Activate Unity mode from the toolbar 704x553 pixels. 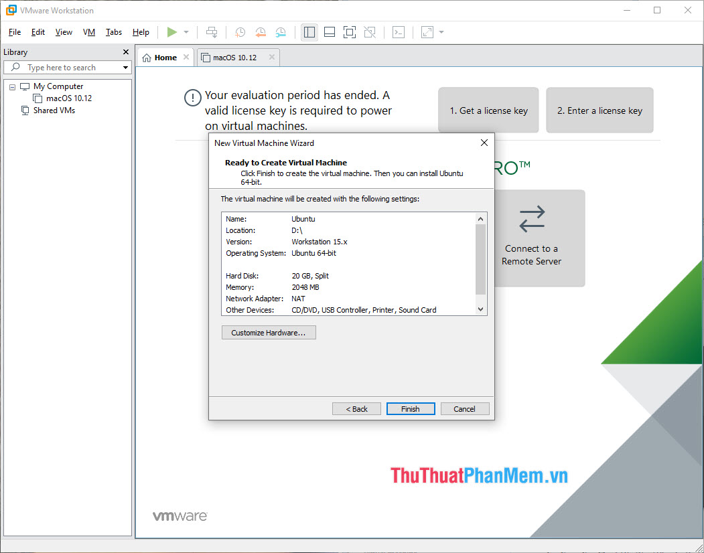(369, 31)
